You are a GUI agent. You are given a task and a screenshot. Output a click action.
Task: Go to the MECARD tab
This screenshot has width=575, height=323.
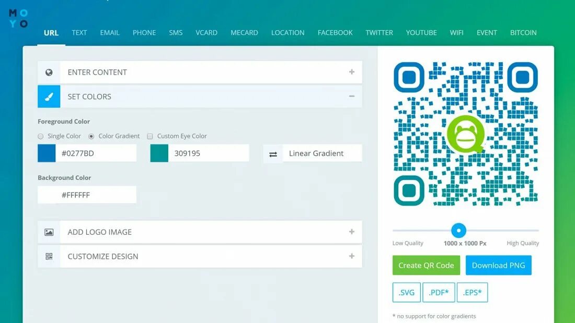[x=244, y=32]
